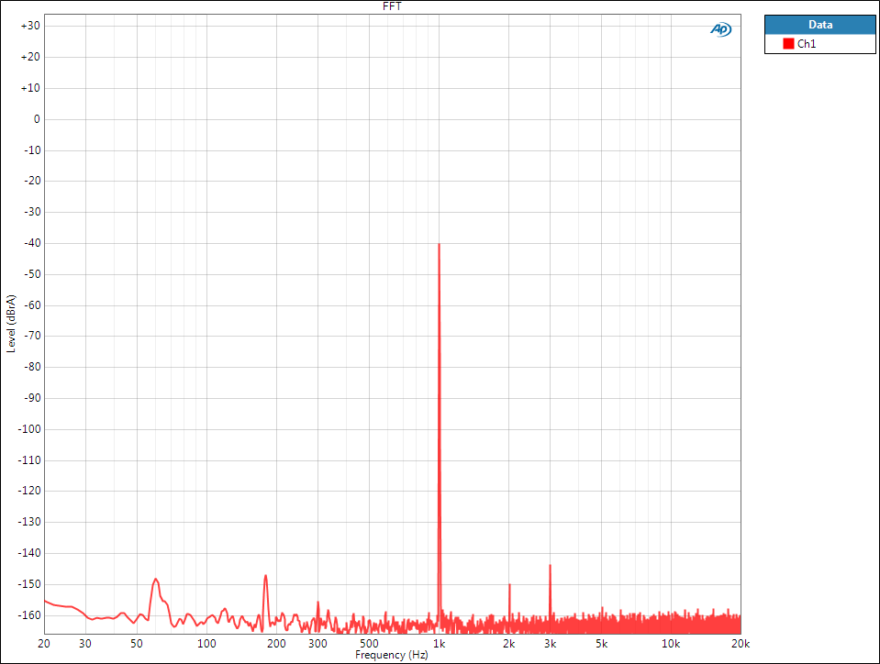
Task: Click the 10k frequency axis tick label
Action: (x=671, y=643)
